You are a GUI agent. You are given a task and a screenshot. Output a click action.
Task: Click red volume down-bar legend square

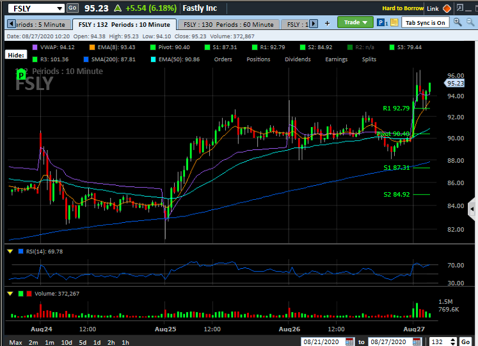click(x=29, y=294)
